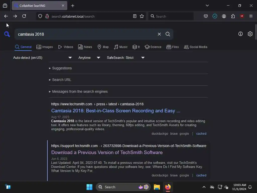Switch to the Science category tab
The height and width of the screenshot is (193, 257).
click(x=153, y=47)
